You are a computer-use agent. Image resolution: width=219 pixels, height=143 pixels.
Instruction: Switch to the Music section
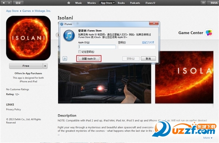click(78, 3)
